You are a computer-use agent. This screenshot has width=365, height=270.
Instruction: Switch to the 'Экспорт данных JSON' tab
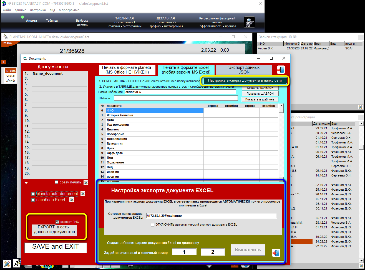coord(244,70)
